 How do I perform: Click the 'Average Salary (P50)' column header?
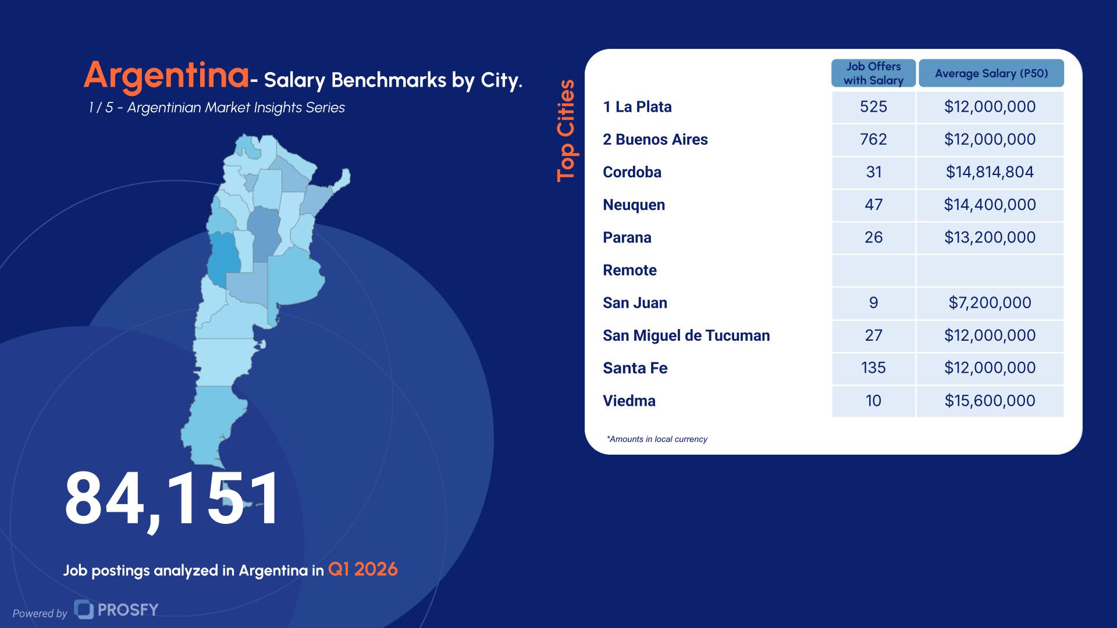[x=991, y=73]
